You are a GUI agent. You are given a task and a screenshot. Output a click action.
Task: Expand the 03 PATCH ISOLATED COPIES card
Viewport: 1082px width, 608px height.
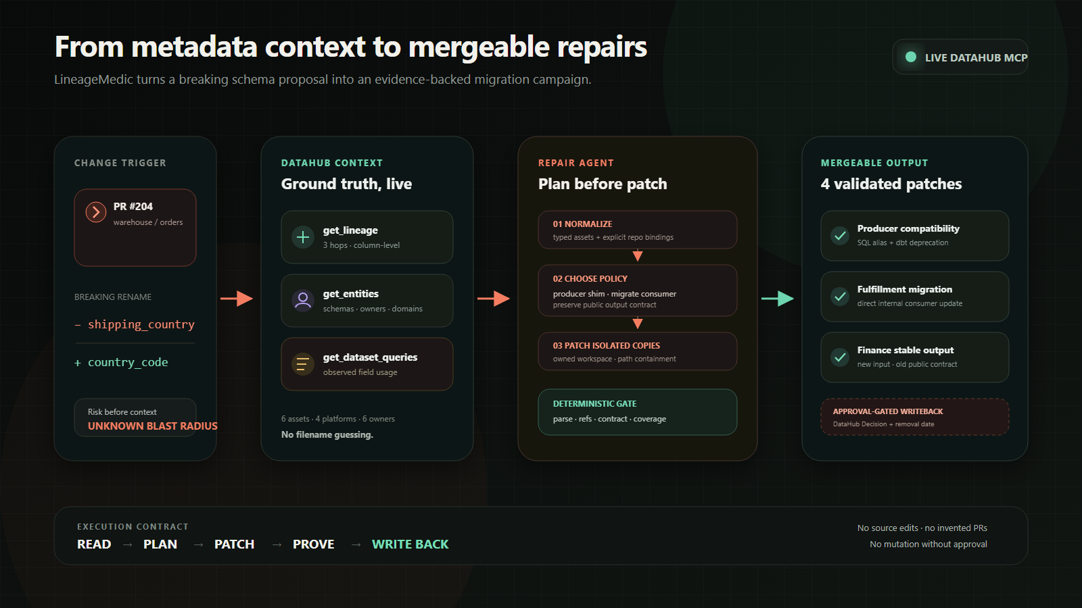pyautogui.click(x=638, y=351)
